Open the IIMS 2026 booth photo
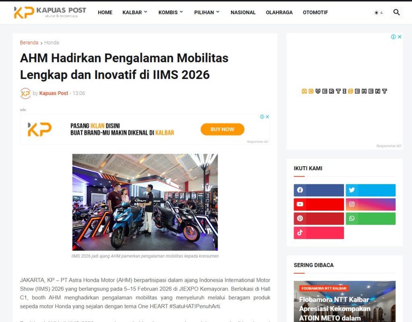This screenshot has height=322, width=412. (x=145, y=202)
